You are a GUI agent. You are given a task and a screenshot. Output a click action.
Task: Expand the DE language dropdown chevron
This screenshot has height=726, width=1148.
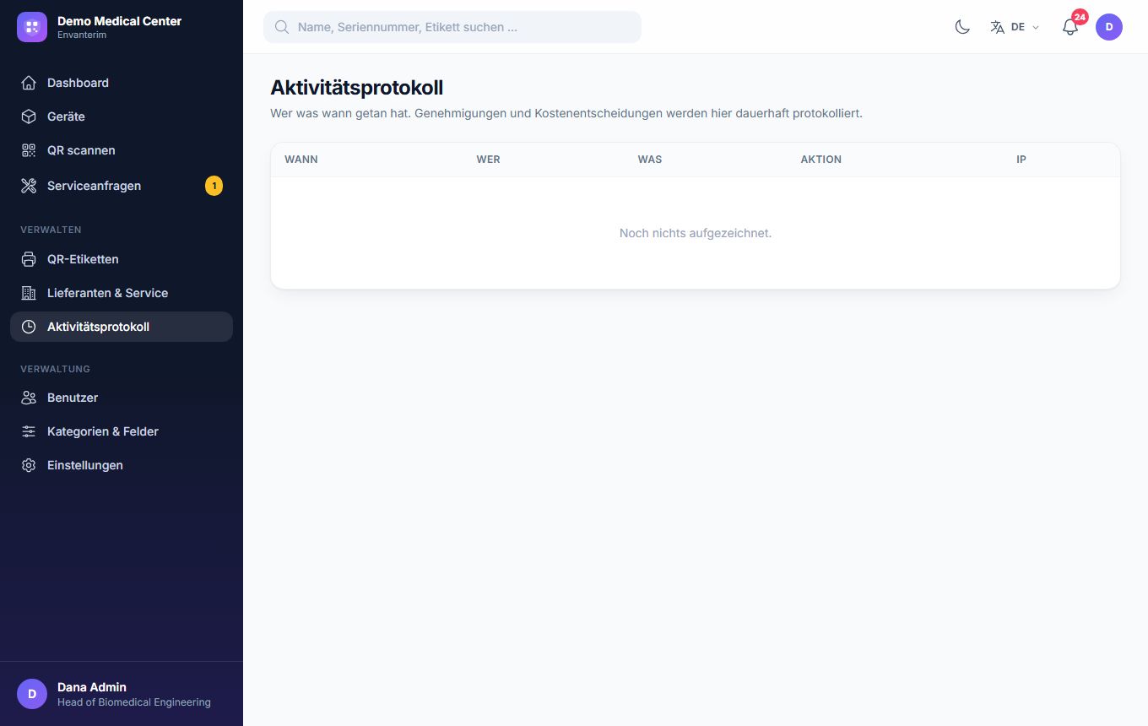pyautogui.click(x=1036, y=27)
